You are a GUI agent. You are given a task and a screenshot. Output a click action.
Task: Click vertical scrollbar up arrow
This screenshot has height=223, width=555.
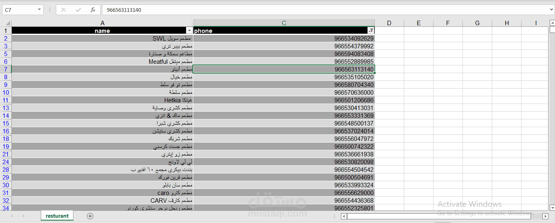click(552, 23)
